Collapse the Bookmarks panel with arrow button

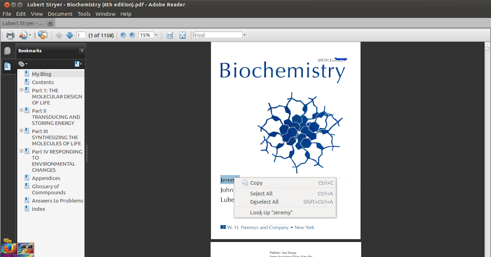coord(82,51)
